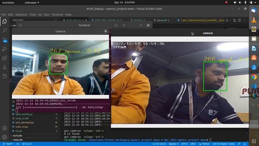Run the Python file with the play icon
This screenshot has width=259, height=146.
(x=227, y=20)
